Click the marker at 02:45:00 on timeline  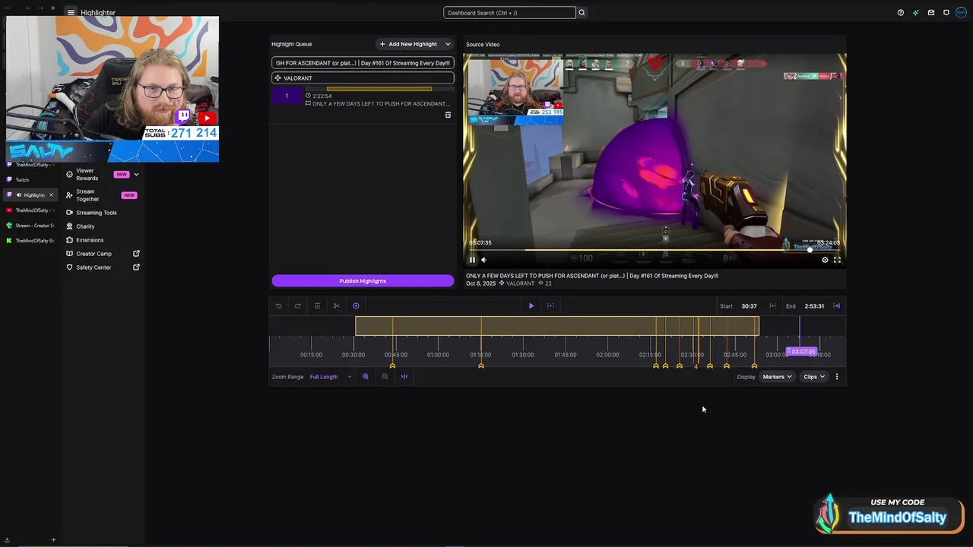pyautogui.click(x=727, y=366)
